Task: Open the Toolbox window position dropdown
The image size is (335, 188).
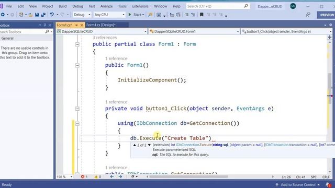Action: (40, 25)
